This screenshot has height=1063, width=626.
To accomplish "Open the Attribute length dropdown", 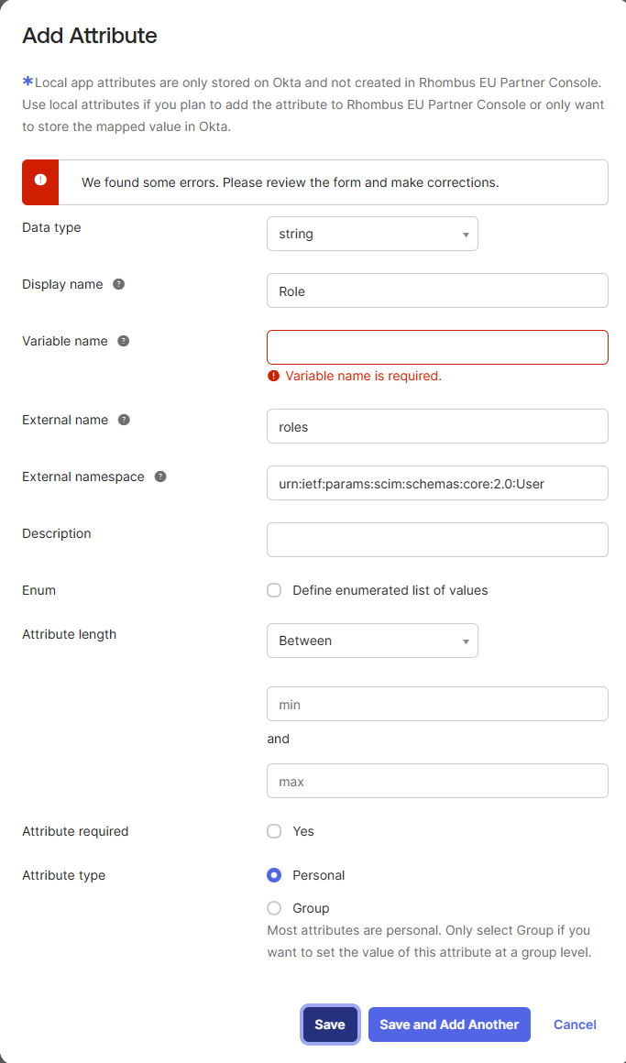I will [372, 641].
